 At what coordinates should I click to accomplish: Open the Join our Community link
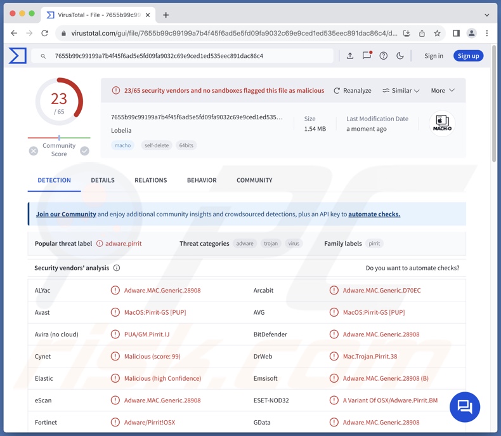tap(66, 214)
